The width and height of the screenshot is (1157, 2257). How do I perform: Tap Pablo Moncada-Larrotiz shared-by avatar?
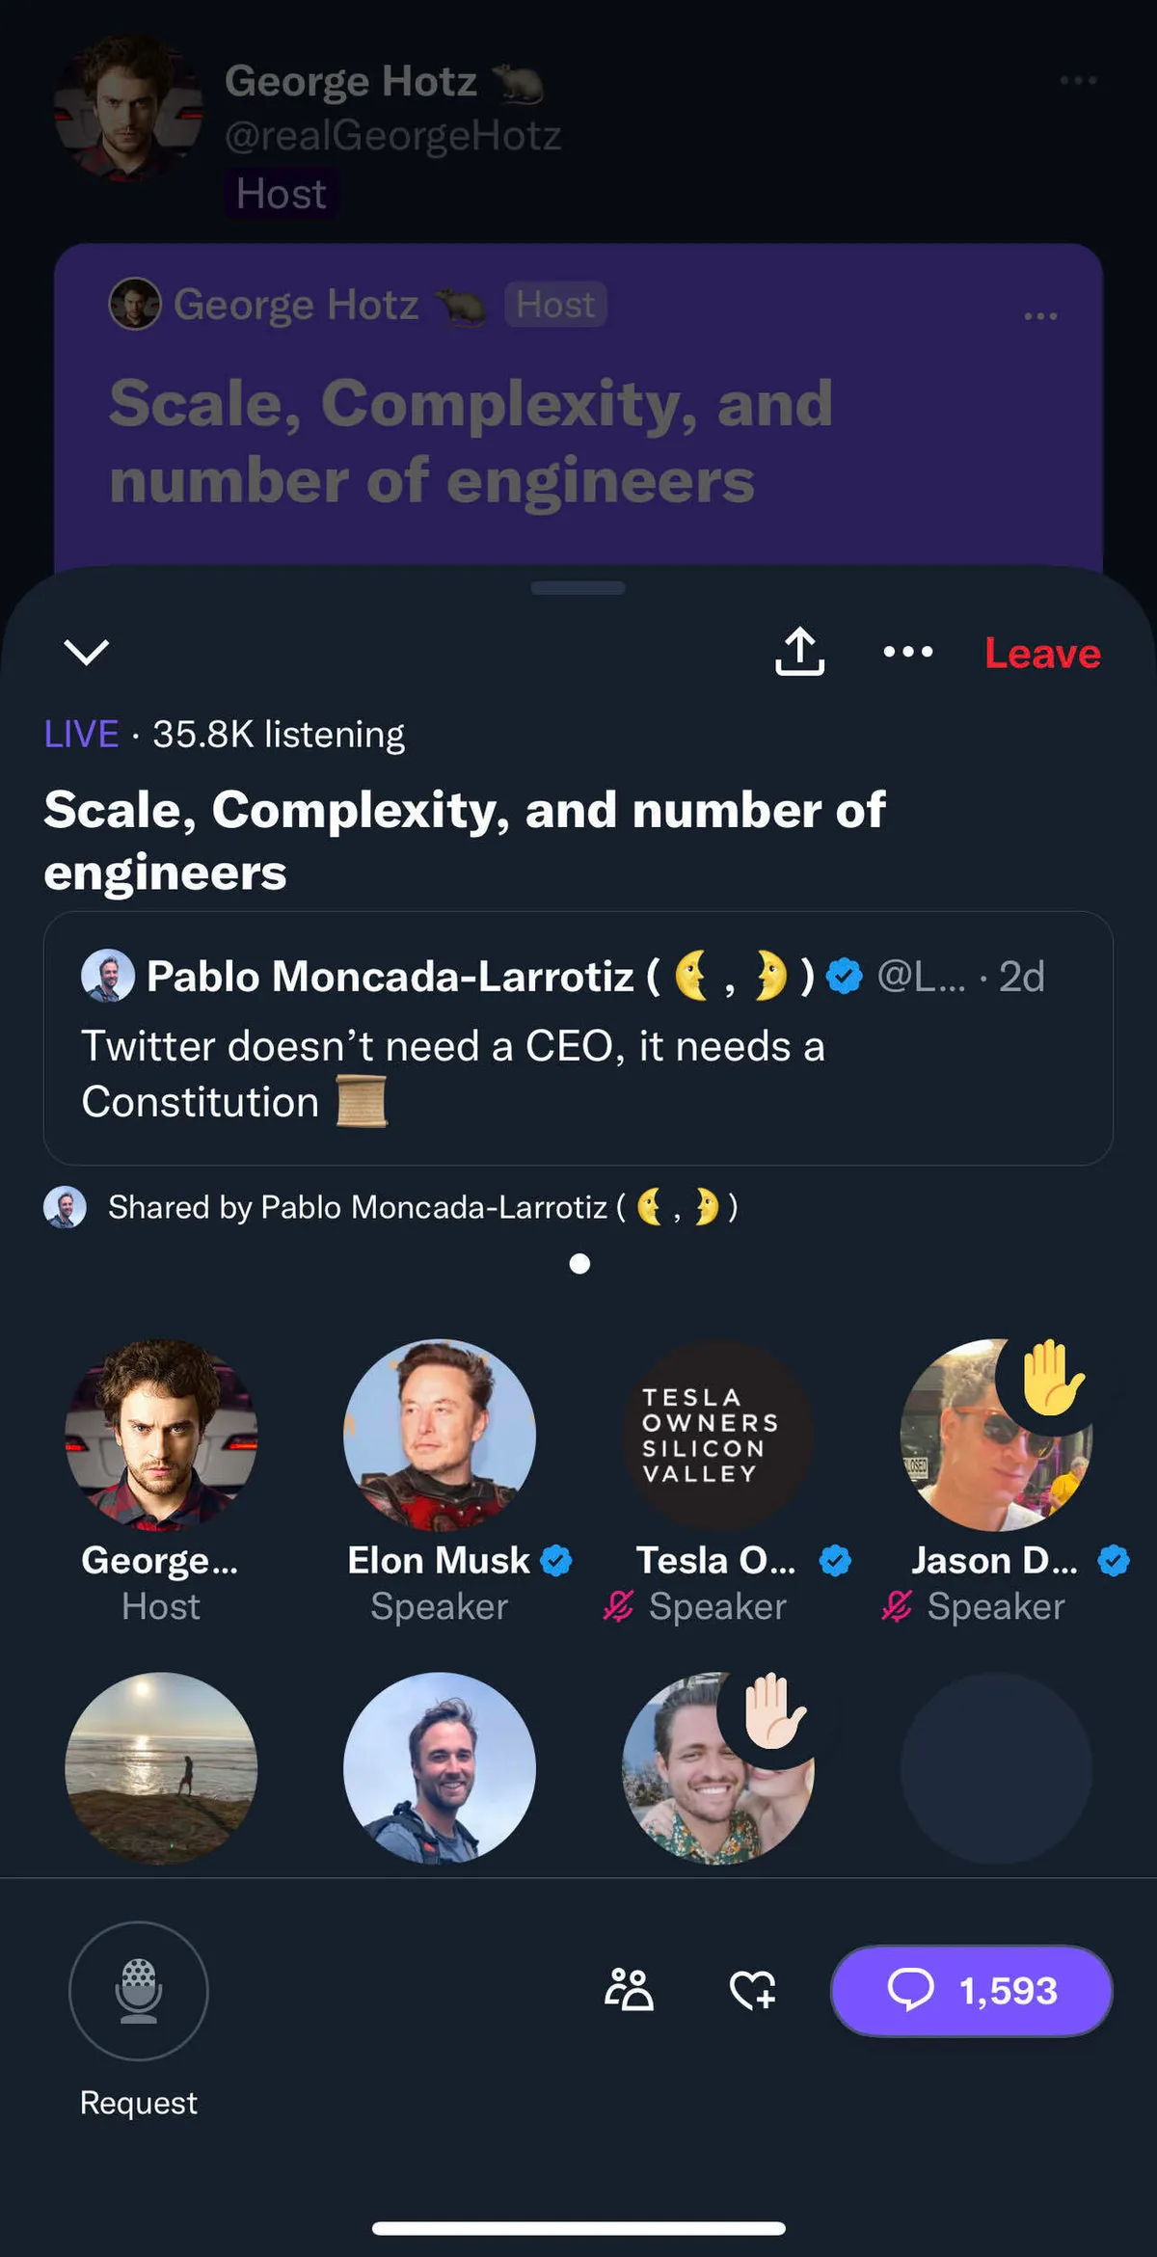click(x=65, y=1207)
